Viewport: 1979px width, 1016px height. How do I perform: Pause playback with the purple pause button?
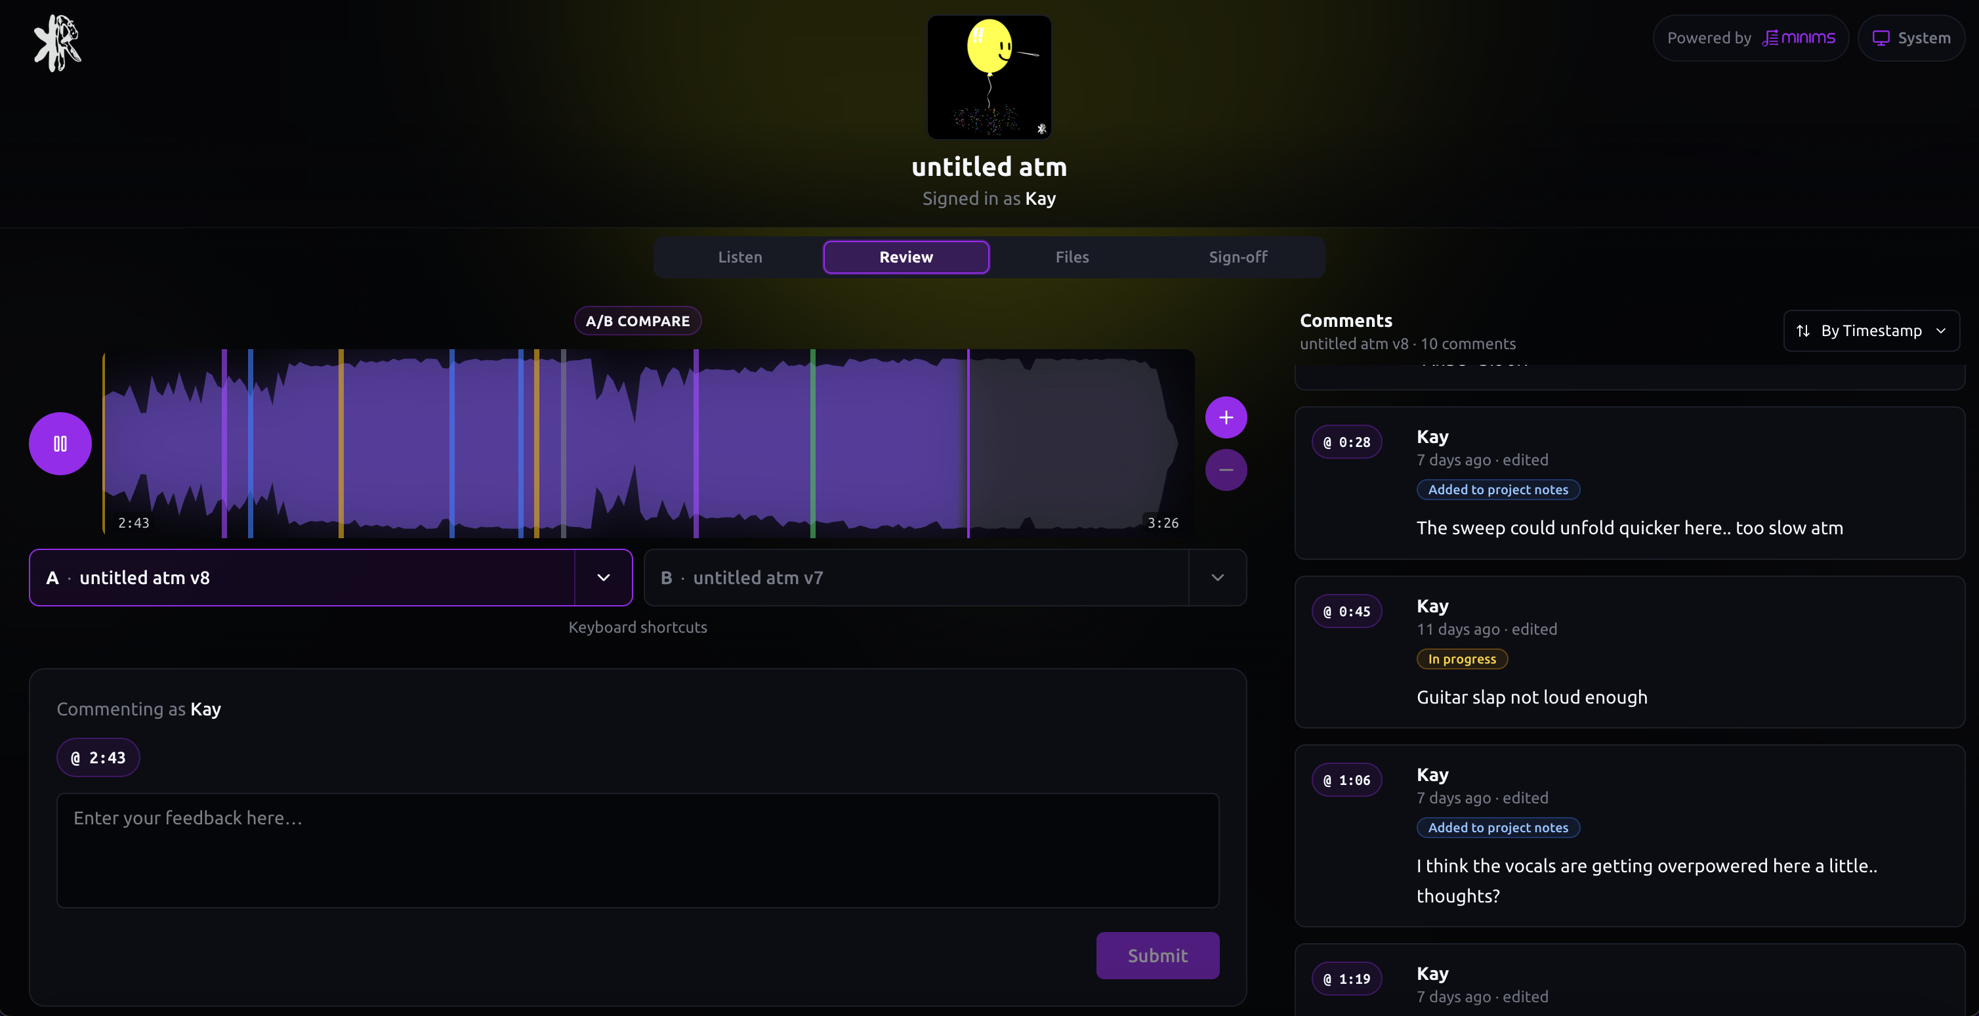coord(60,444)
